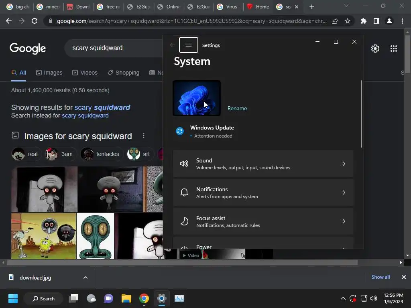Screen dimensions: 411x308
Task: Close the active scary squidward tab
Action: (297, 7)
